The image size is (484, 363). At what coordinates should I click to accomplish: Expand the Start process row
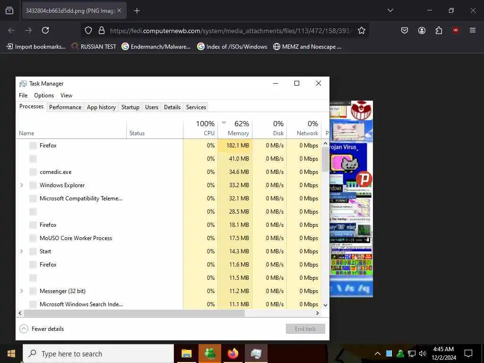pos(21,251)
